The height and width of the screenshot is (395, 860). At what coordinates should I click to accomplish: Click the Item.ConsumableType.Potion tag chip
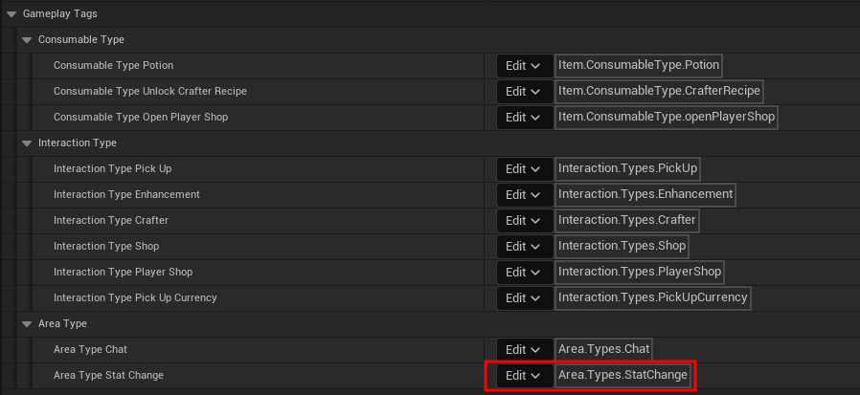tap(639, 65)
